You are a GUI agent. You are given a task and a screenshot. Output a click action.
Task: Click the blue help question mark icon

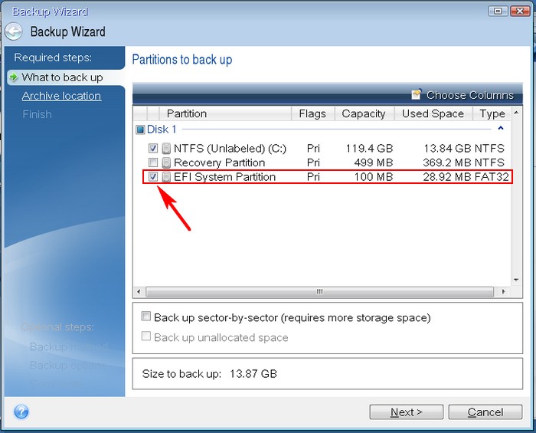pos(21,412)
